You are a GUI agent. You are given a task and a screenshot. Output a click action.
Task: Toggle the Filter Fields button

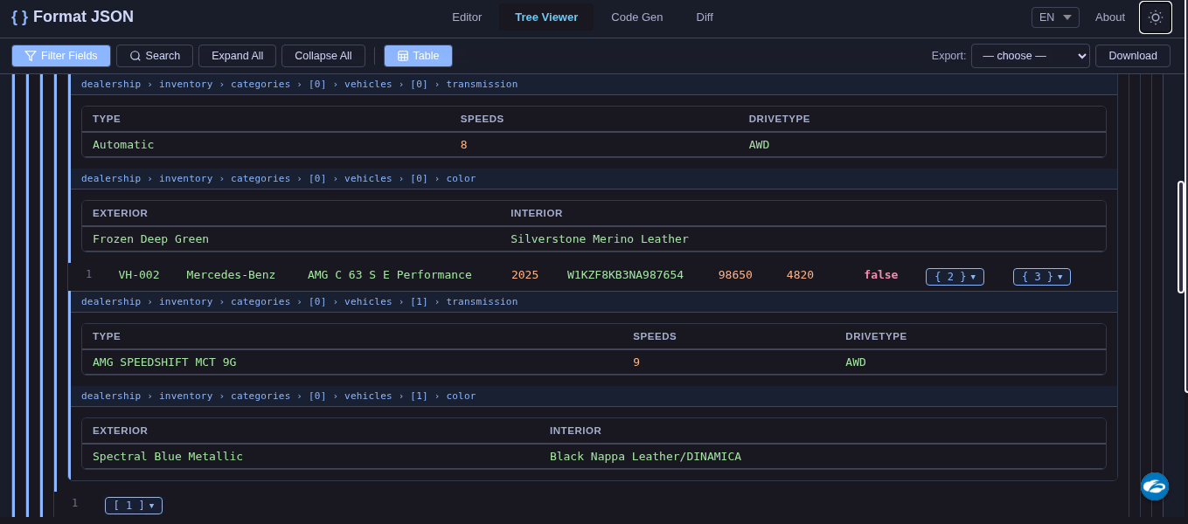pyautogui.click(x=61, y=56)
